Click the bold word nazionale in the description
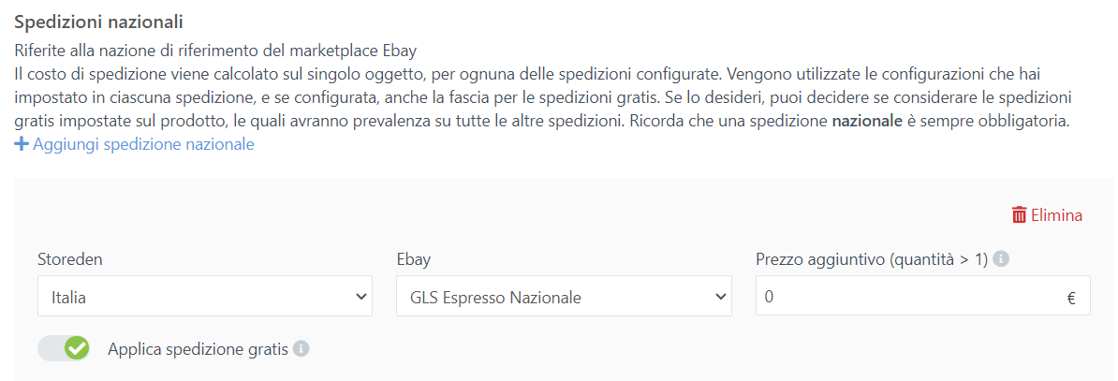The width and height of the screenshot is (1118, 381). coord(869,122)
